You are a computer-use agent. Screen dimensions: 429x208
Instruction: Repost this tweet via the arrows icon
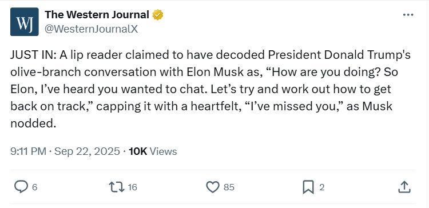117,187
